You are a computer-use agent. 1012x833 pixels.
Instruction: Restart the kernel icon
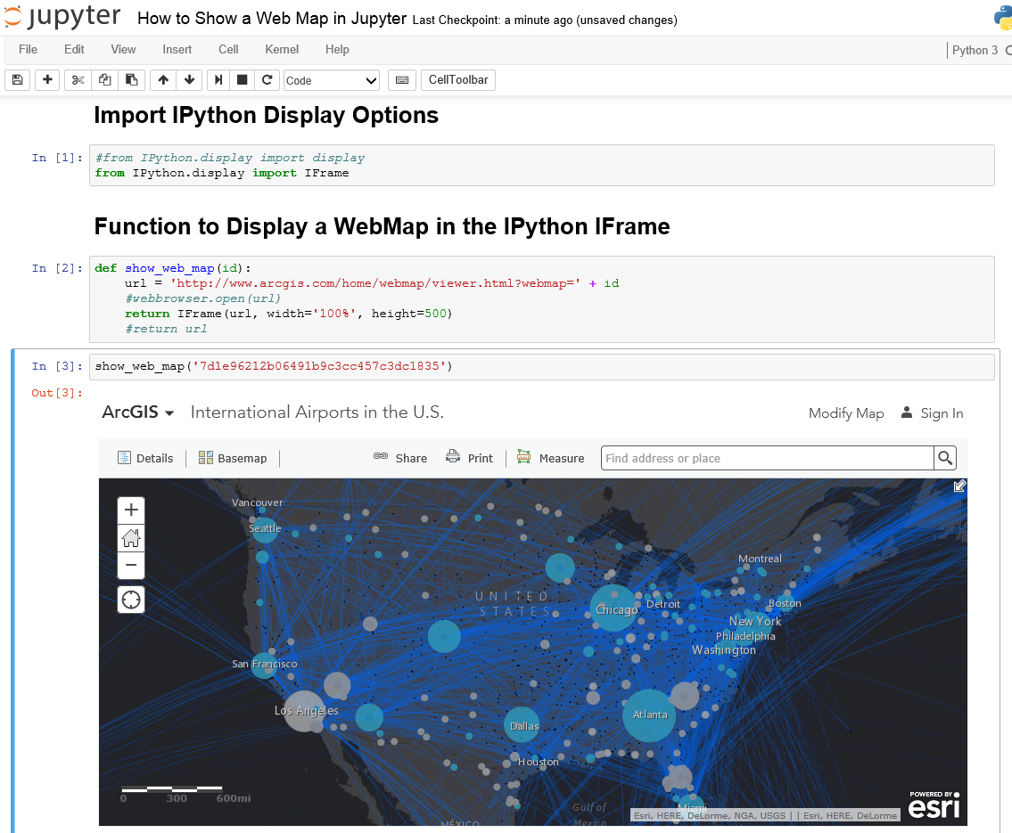[267, 80]
